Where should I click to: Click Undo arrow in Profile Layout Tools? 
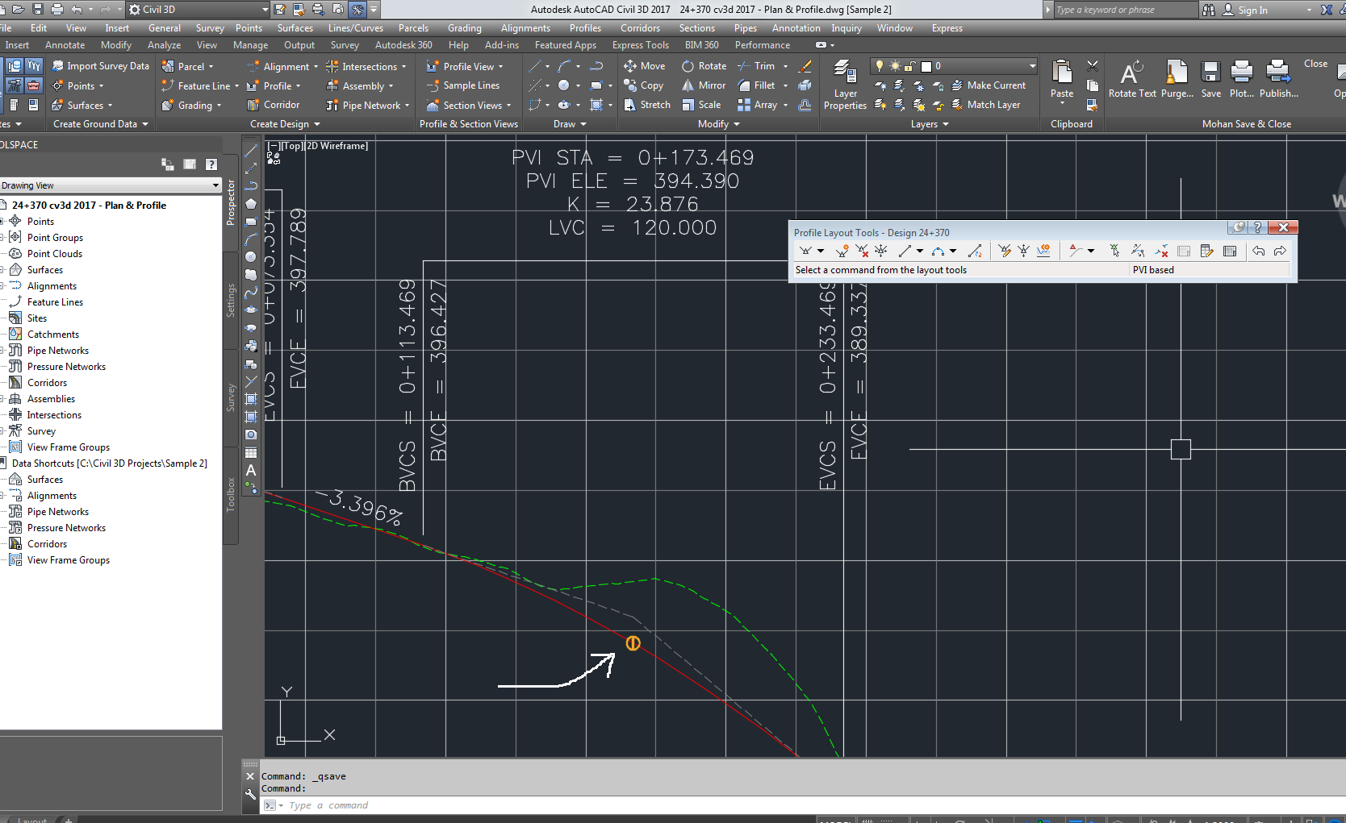tap(1258, 251)
